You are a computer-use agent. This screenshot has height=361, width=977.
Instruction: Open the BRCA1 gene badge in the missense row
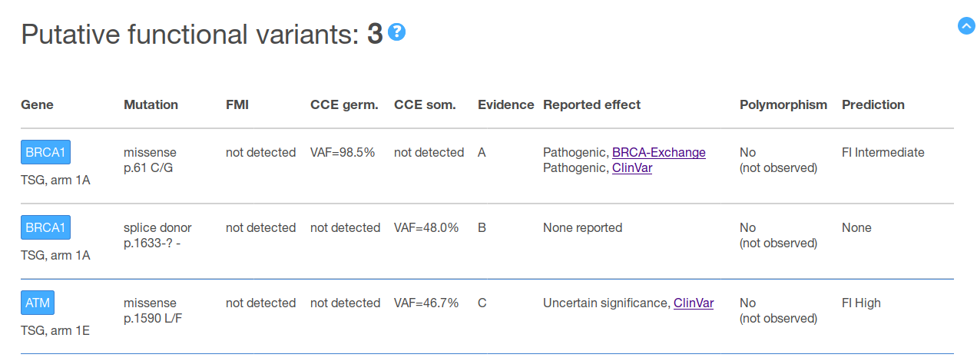click(45, 153)
